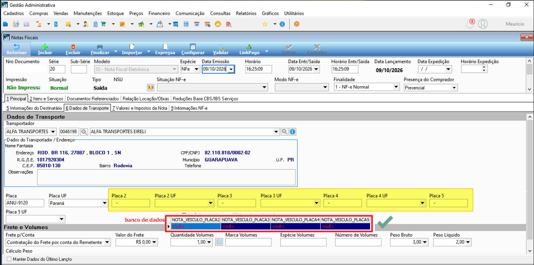
Task: Click the Validar toolbar button
Action: click(221, 49)
